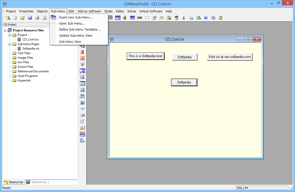This screenshot has height=192, width=295.
Task: Switch to the Submenus tab
Action: [36, 182]
